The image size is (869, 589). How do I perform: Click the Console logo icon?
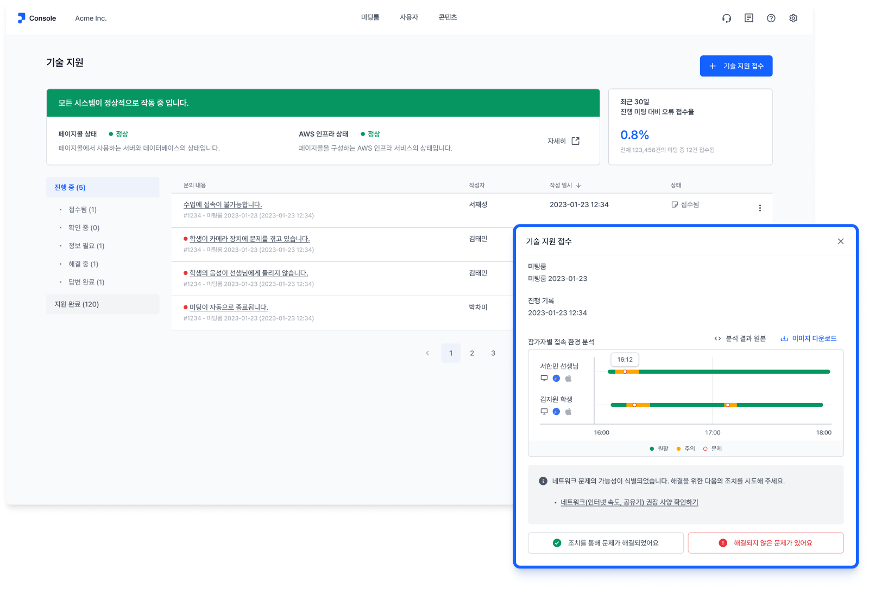pyautogui.click(x=21, y=18)
